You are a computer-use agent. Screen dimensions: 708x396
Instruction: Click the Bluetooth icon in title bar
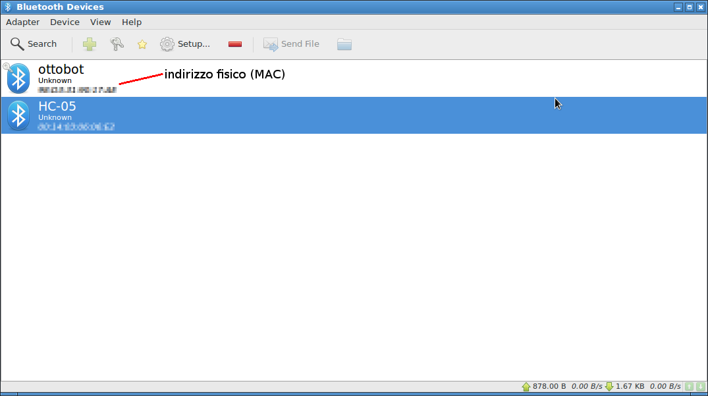click(8, 7)
